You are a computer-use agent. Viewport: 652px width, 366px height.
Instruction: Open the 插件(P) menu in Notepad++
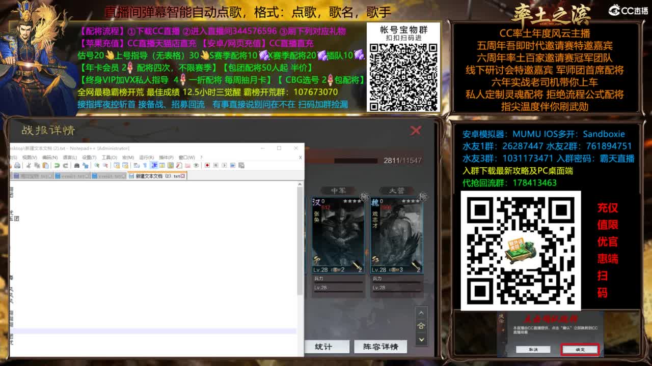(166, 158)
